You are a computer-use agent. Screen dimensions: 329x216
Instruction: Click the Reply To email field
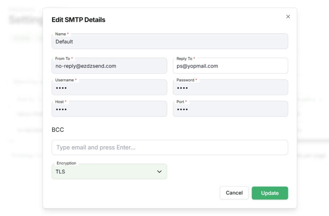pos(230,66)
